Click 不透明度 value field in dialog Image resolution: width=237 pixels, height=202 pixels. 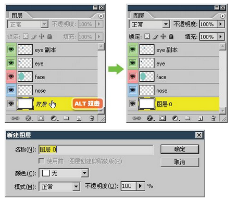pos(129,186)
